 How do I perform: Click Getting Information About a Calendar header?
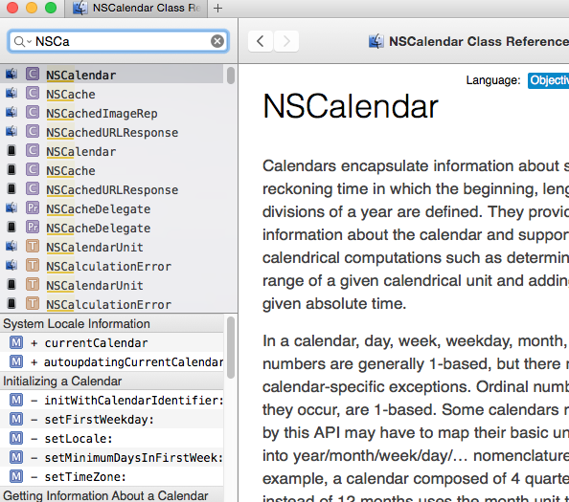(x=112, y=494)
